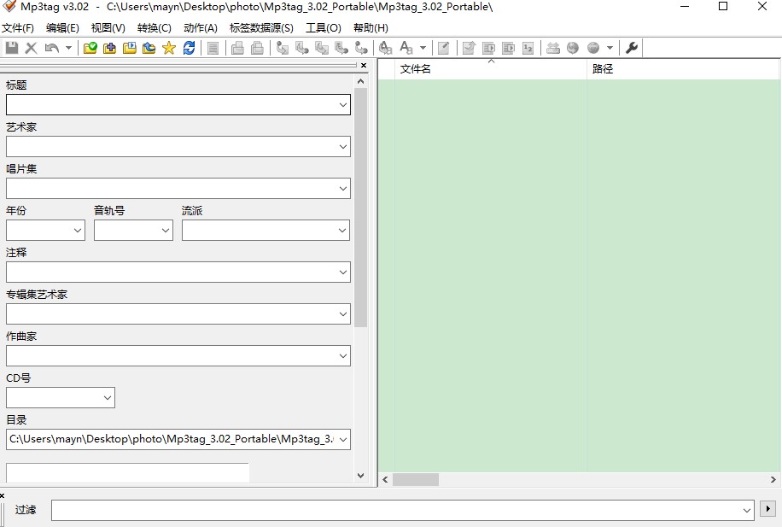This screenshot has width=782, height=527.
Task: Click the auto-numbering wizard 1-2 icon
Action: pyautogui.click(x=528, y=48)
